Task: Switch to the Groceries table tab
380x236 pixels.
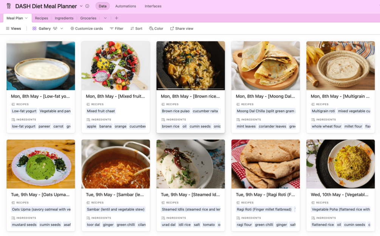Action: 88,18
